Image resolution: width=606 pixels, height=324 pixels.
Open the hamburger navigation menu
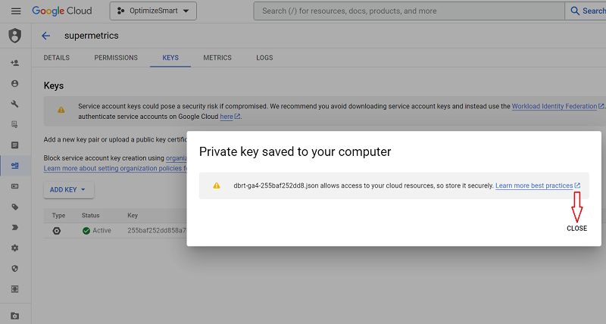pyautogui.click(x=16, y=11)
